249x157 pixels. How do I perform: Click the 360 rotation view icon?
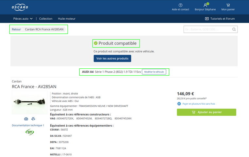(x=33, y=119)
